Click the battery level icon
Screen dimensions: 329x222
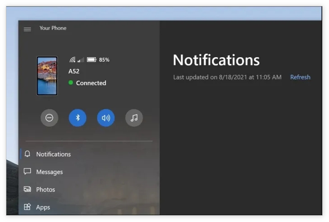click(x=92, y=60)
